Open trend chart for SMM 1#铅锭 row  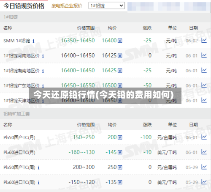204,41
